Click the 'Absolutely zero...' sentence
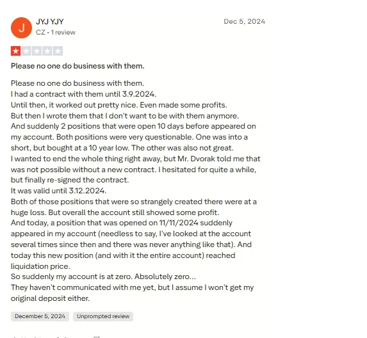This screenshot has width=367, height=338. pyautogui.click(x=165, y=277)
